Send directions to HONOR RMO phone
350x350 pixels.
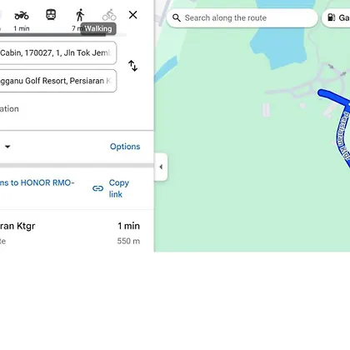[37, 182]
